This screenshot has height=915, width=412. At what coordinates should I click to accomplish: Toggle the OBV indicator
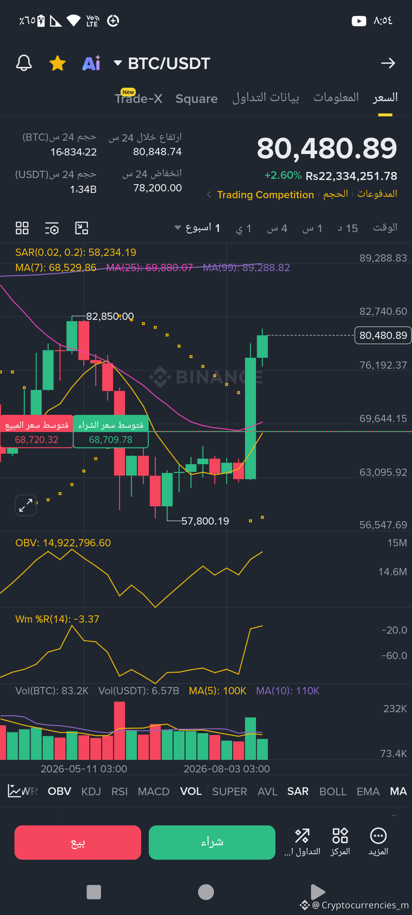[x=60, y=791]
